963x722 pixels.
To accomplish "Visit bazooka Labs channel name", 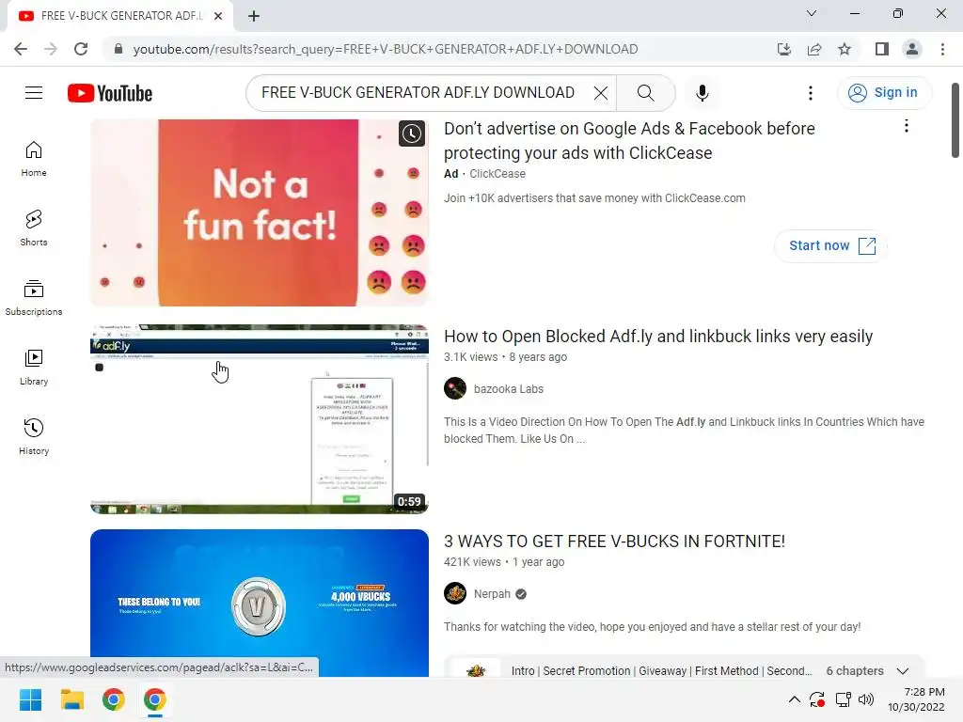I will click(509, 388).
